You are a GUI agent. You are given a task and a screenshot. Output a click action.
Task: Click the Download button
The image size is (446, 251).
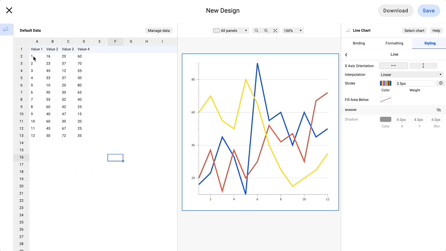pos(395,10)
